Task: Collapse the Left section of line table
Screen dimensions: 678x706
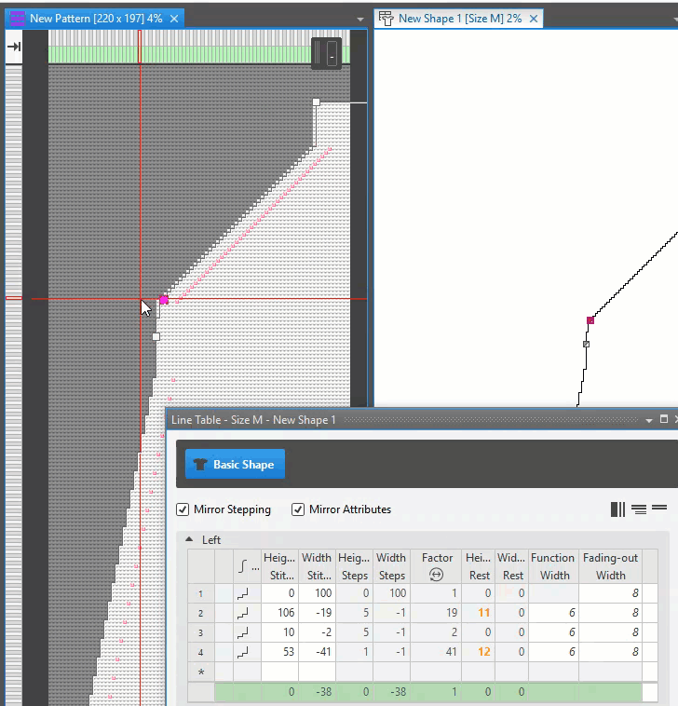Action: [189, 539]
